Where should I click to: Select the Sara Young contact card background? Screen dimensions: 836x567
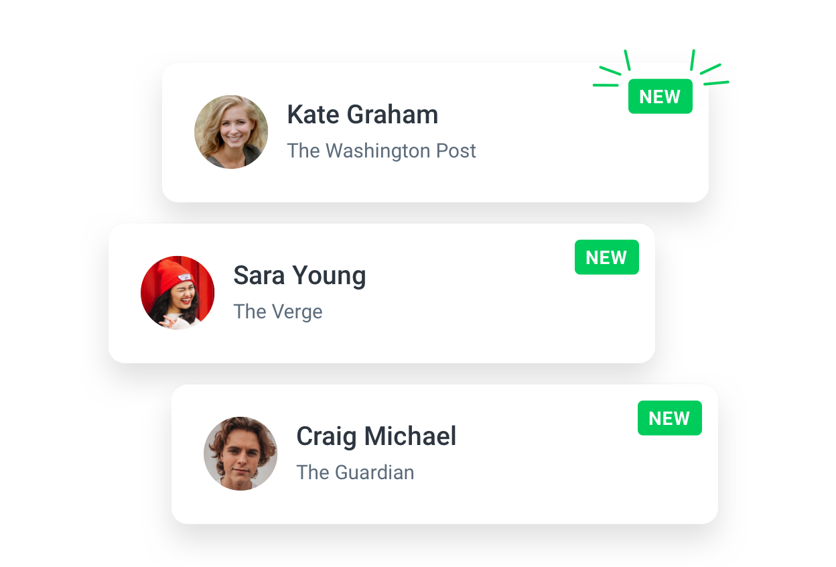tap(382, 293)
